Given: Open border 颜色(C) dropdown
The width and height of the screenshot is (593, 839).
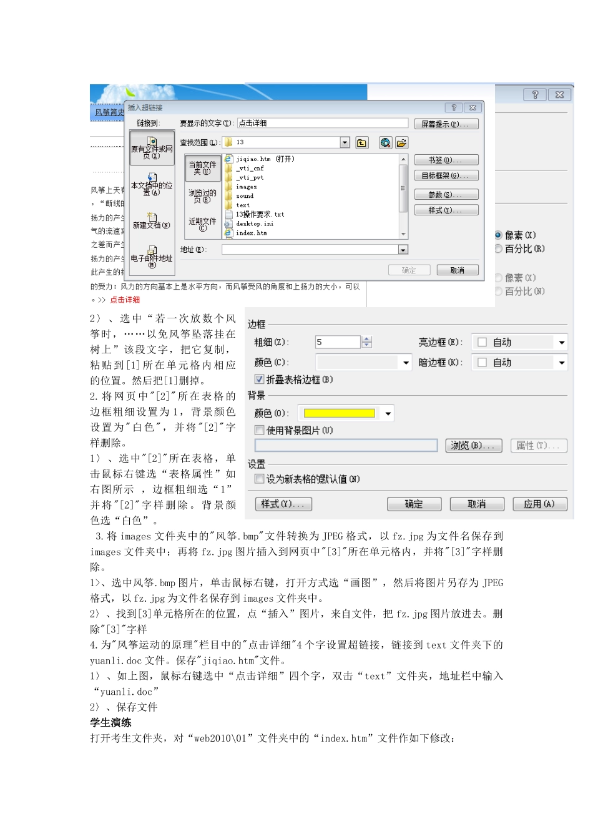Looking at the screenshot, I should [x=406, y=363].
